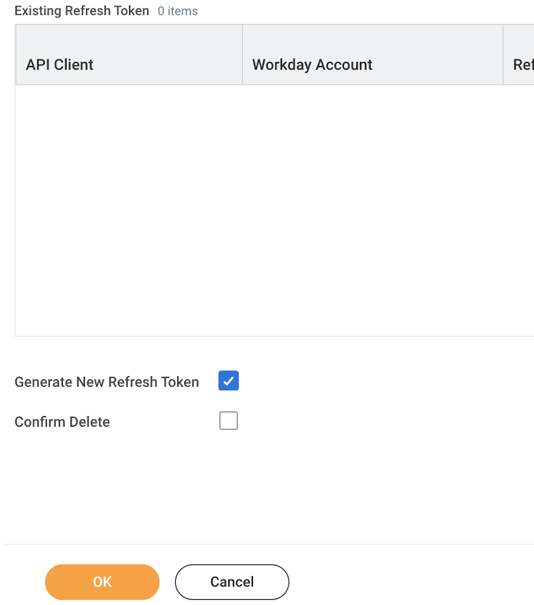This screenshot has width=534, height=605.
Task: Select the API Client column header
Action: (59, 64)
